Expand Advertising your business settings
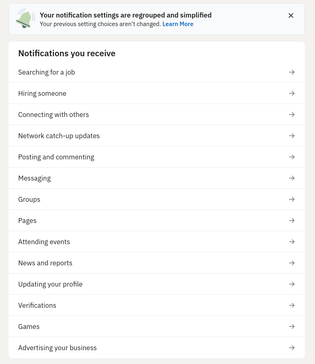This screenshot has height=364, width=315. click(292, 348)
